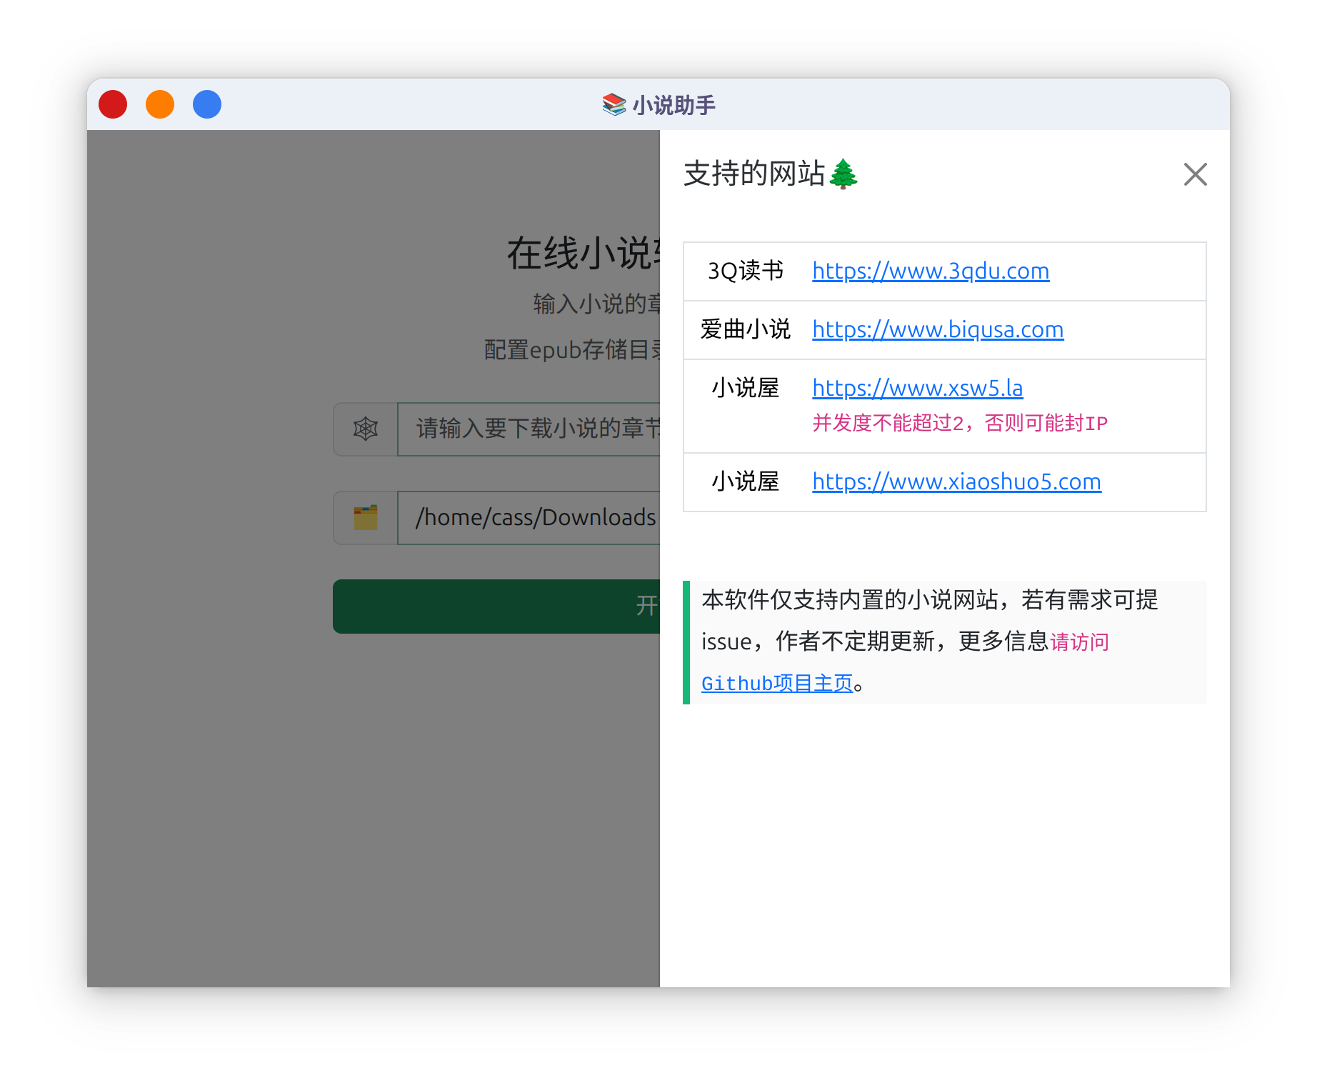
Task: Open the www.xiaoshuo5.com 小说屋 link
Action: click(956, 481)
